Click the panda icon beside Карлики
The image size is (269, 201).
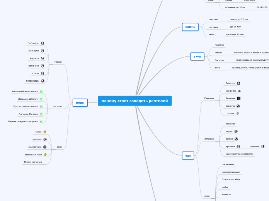tap(43, 58)
